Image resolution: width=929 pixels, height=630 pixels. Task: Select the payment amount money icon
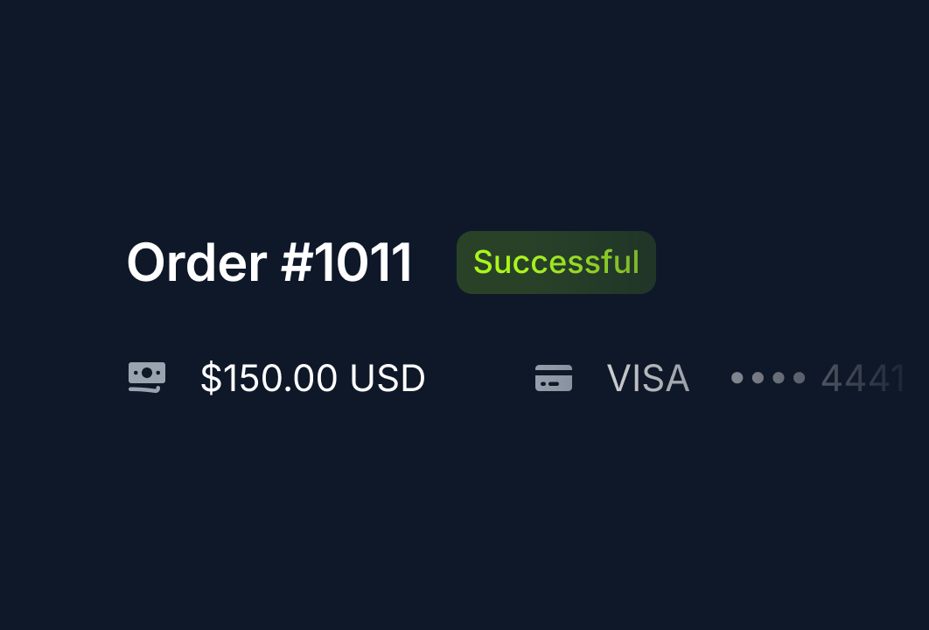pos(146,377)
